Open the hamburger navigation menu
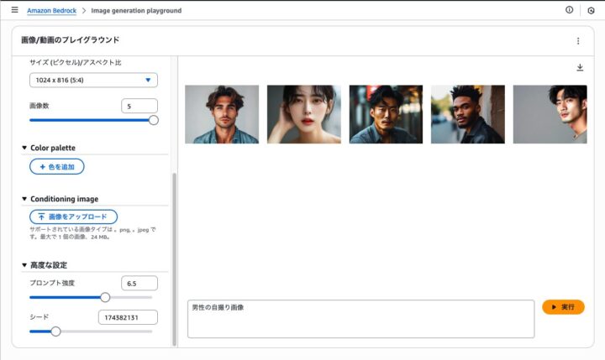The width and height of the screenshot is (605, 360). pyautogui.click(x=14, y=10)
